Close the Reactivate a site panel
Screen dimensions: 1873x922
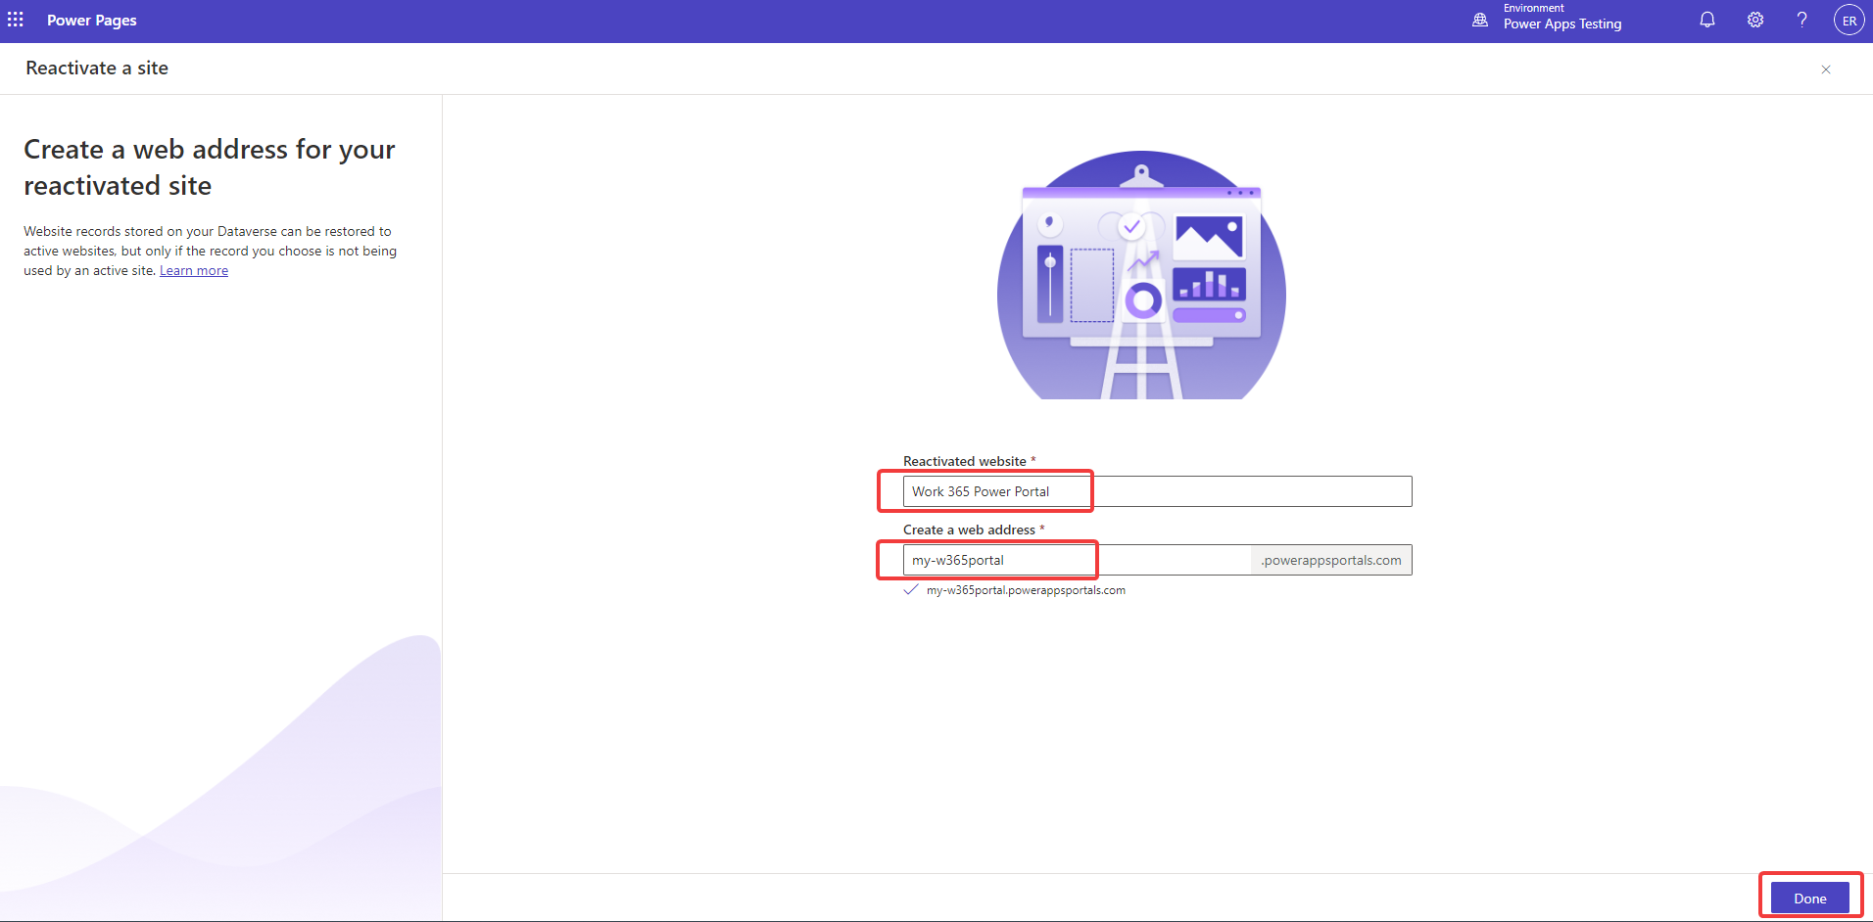[x=1826, y=69]
